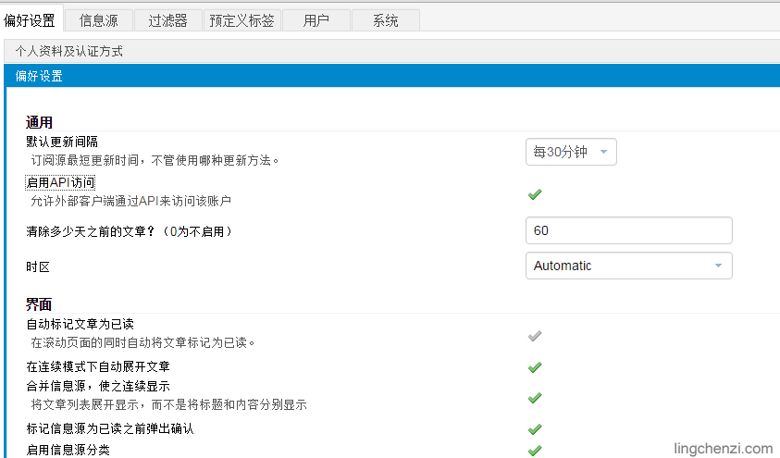Disable the 合并信息源 checkmark
Image resolution: width=780 pixels, height=458 pixels.
tap(534, 398)
